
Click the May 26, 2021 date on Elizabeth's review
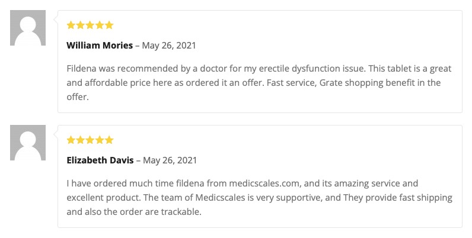click(x=170, y=160)
